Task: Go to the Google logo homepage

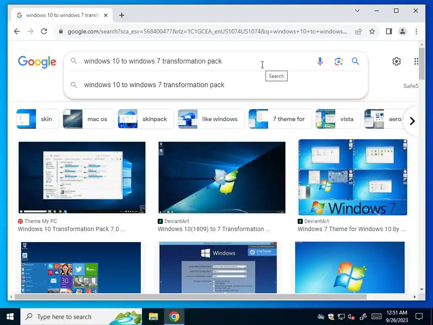Action: 37,62
